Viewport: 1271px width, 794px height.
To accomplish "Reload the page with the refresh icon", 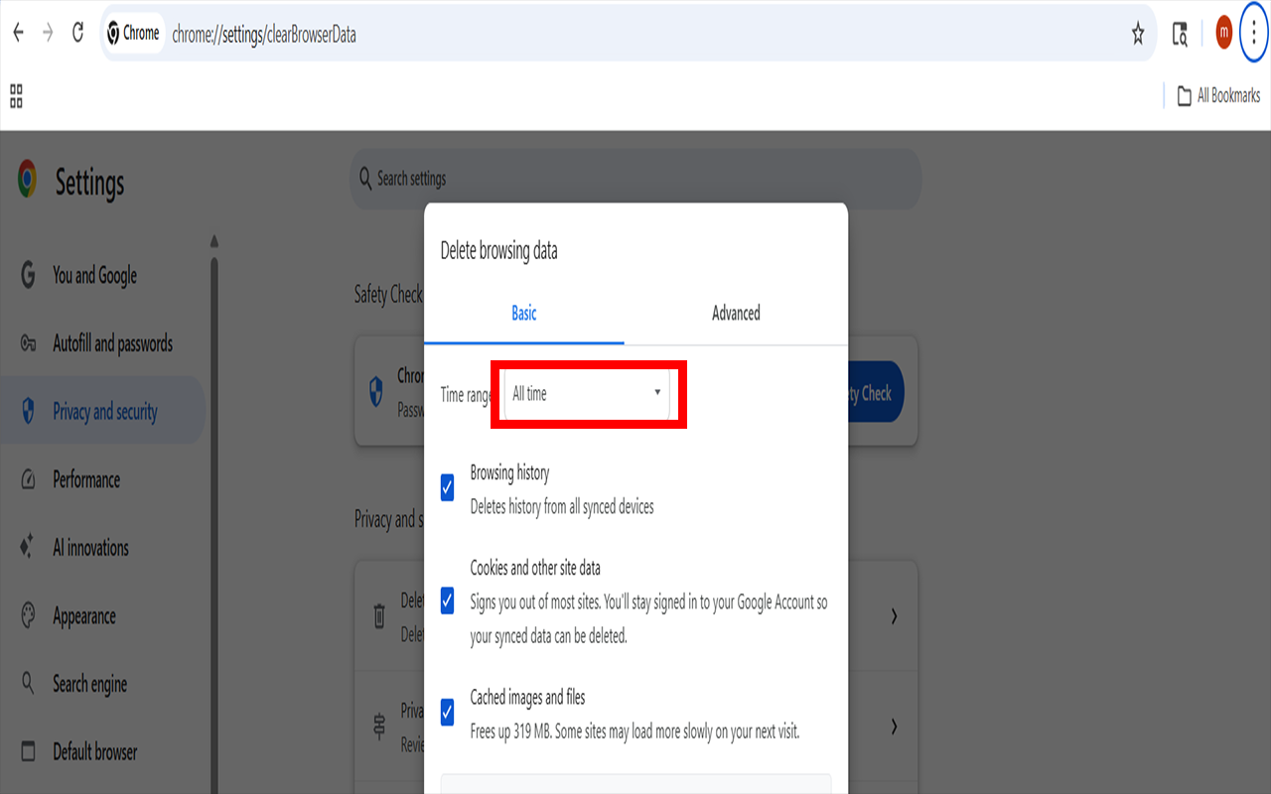I will [x=78, y=33].
